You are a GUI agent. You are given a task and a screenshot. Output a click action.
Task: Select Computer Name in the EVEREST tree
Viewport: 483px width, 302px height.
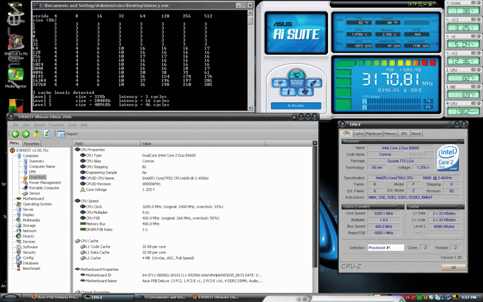(x=42, y=167)
